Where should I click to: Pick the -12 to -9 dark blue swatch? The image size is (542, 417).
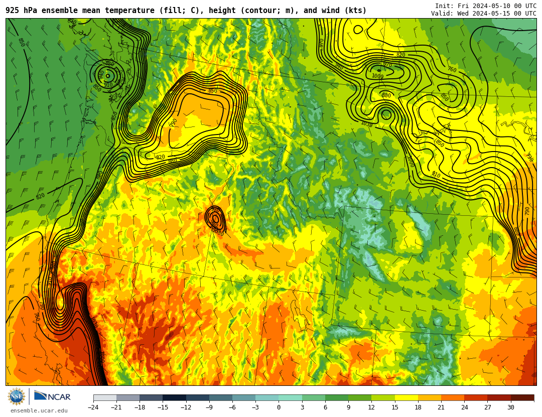point(198,397)
